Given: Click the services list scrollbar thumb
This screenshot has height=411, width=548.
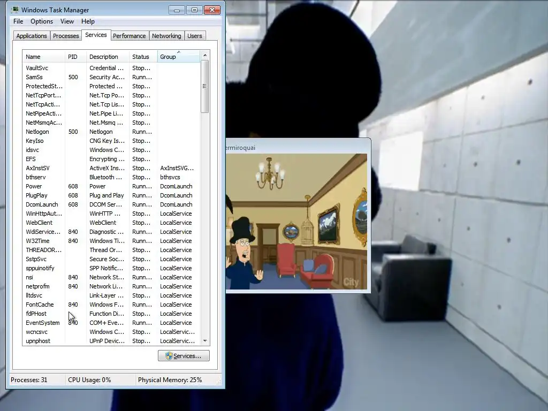Looking at the screenshot, I should [205, 86].
